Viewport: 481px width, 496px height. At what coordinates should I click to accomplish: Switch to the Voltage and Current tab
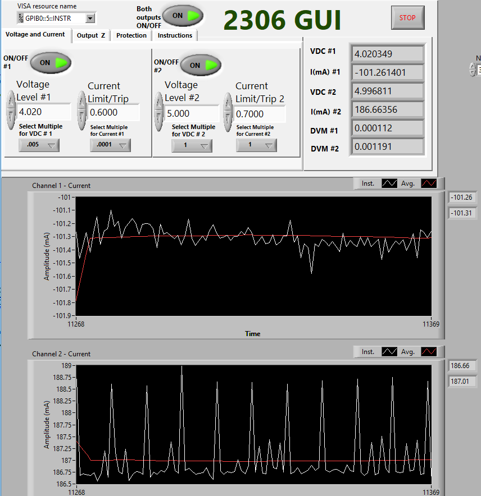point(35,34)
